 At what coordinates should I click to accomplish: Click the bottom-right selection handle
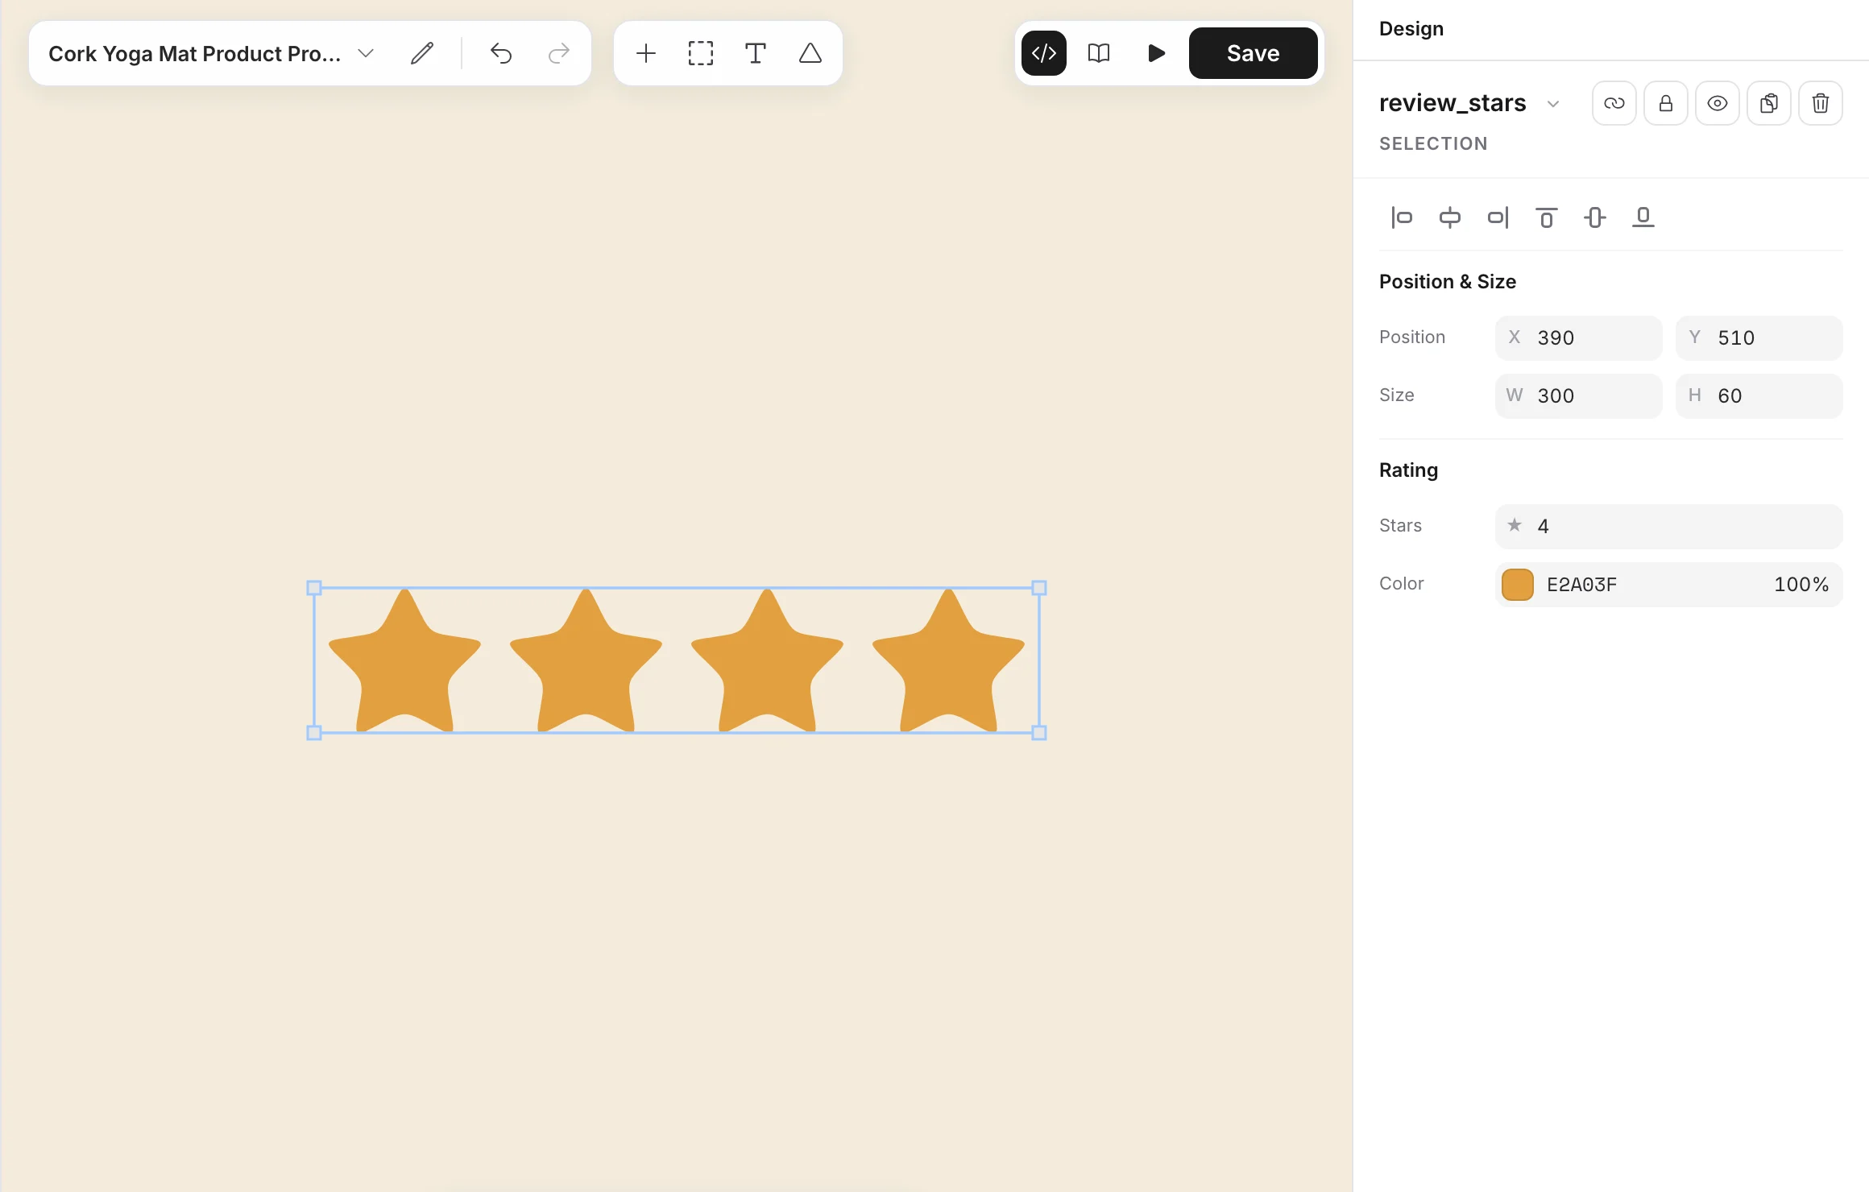pos(1039,733)
